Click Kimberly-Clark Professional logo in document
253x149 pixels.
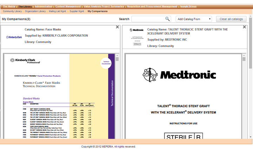(25, 61)
